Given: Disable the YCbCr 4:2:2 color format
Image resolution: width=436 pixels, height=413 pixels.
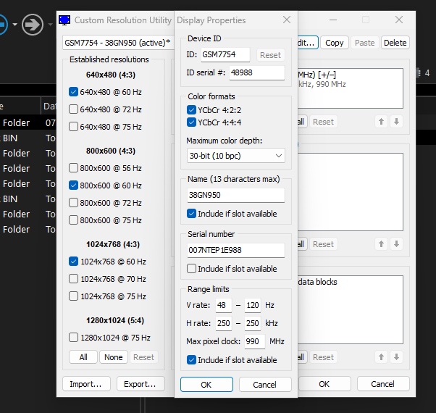Looking at the screenshot, I should pos(192,109).
